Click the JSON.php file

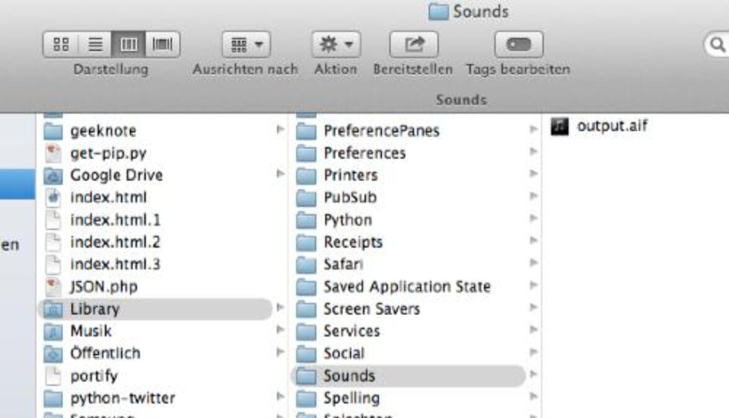click(104, 287)
